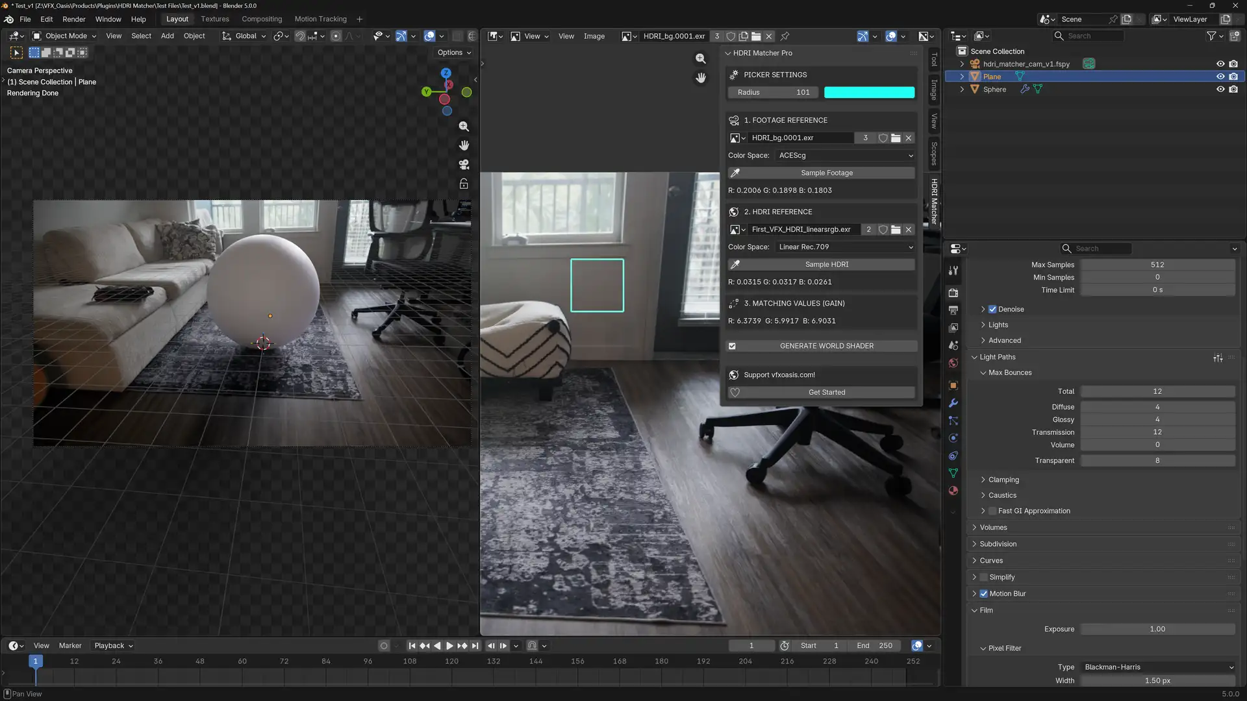
Task: Toggle the viewport lock icon
Action: tap(464, 184)
